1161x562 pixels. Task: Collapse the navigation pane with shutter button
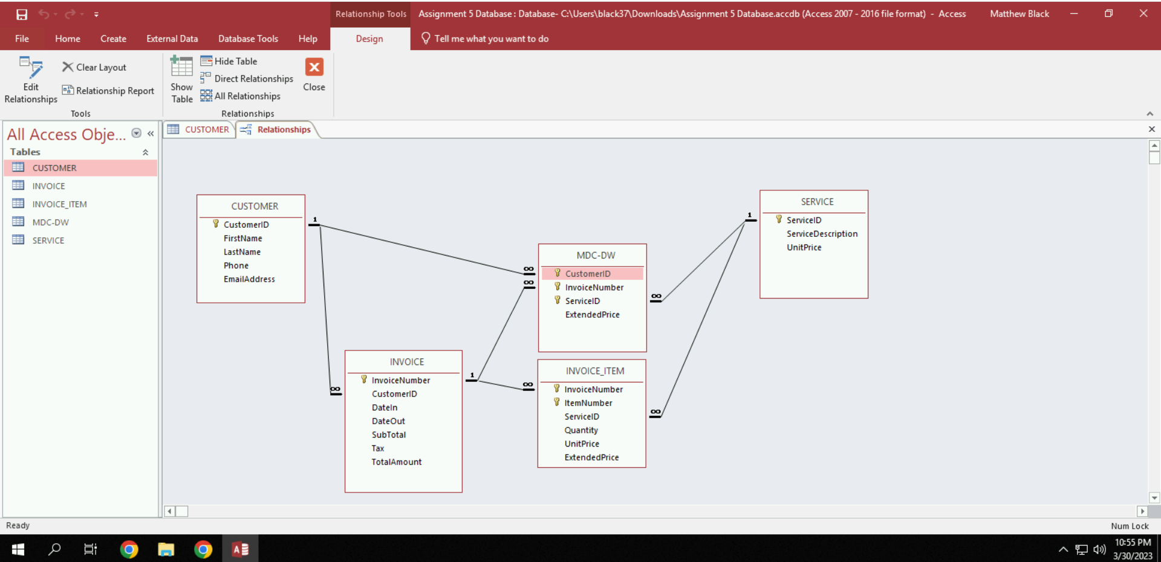[x=151, y=134]
